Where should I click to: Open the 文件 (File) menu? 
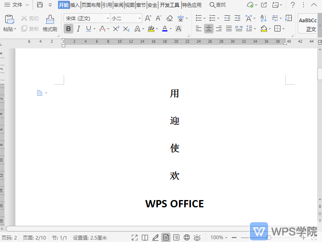(17, 5)
